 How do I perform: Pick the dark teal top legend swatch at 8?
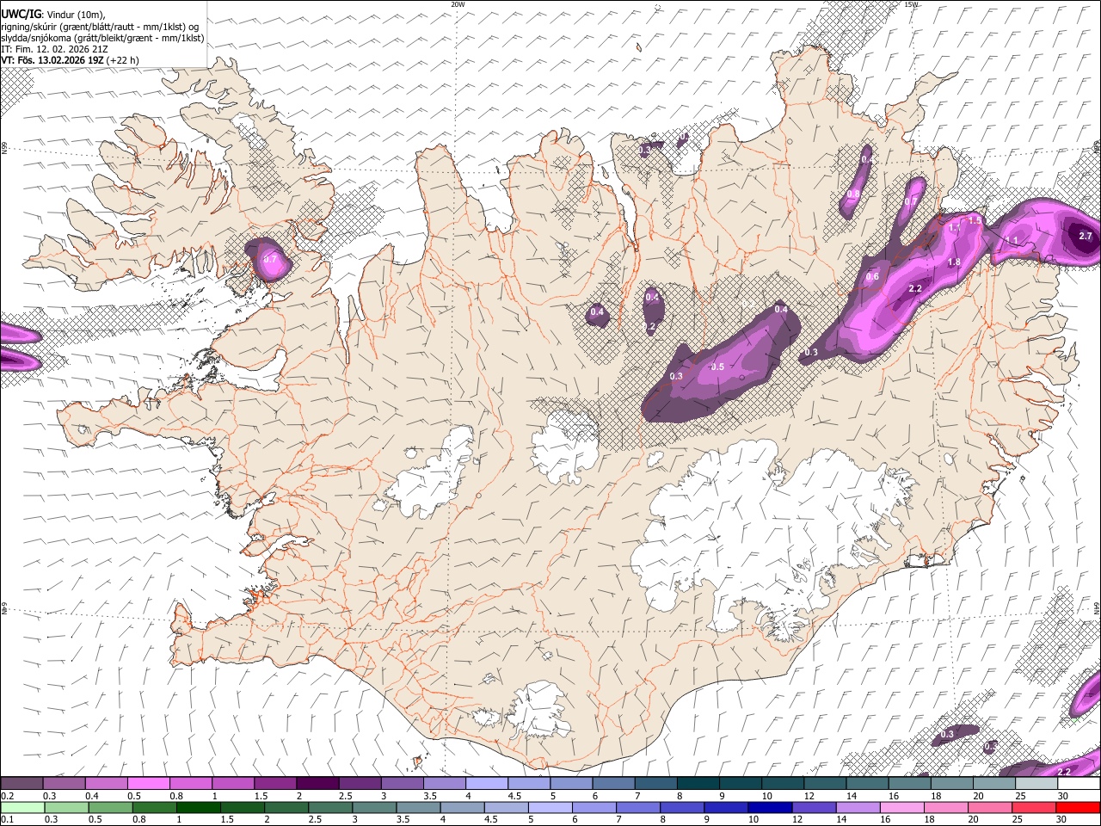pos(698,784)
